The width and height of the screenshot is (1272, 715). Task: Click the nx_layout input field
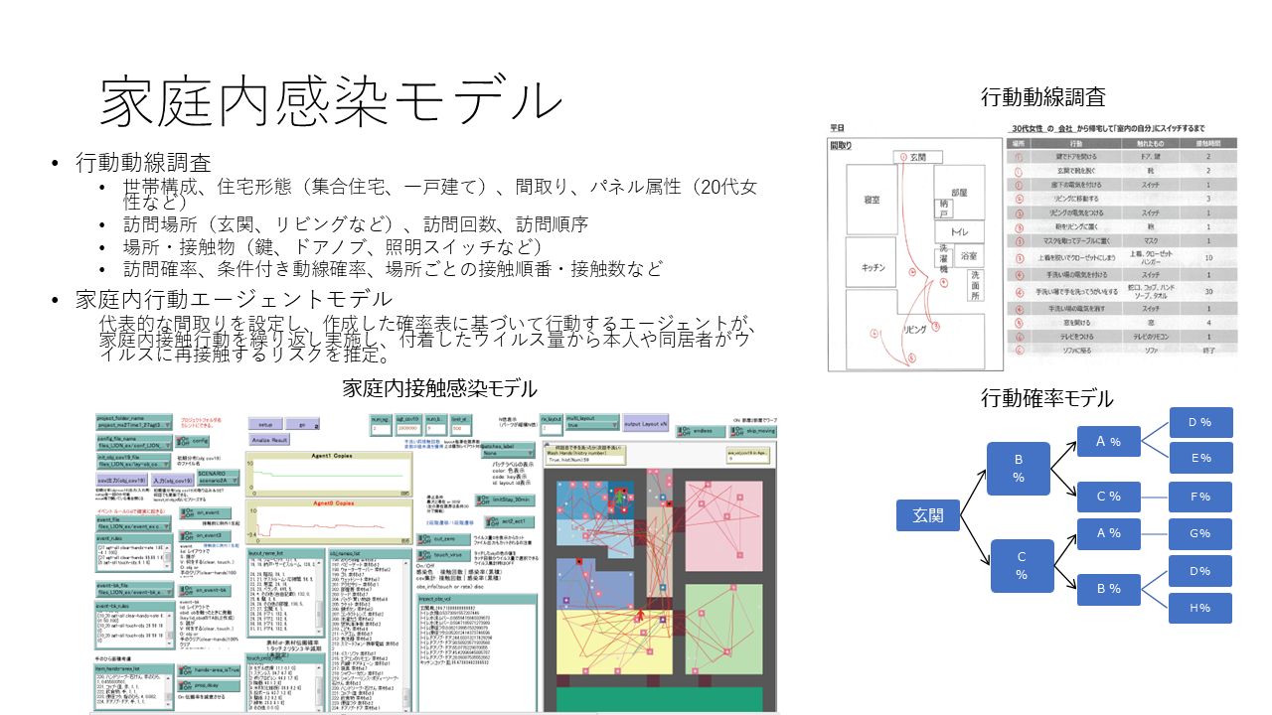pyautogui.click(x=552, y=425)
